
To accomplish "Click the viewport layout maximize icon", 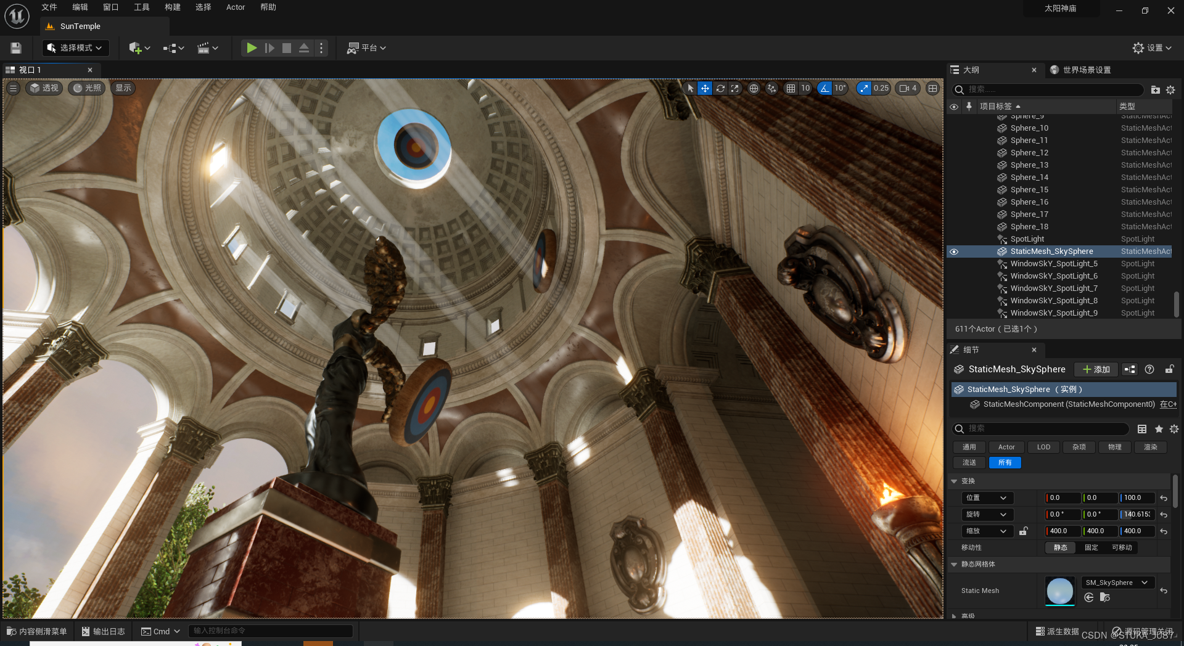I will (x=932, y=88).
